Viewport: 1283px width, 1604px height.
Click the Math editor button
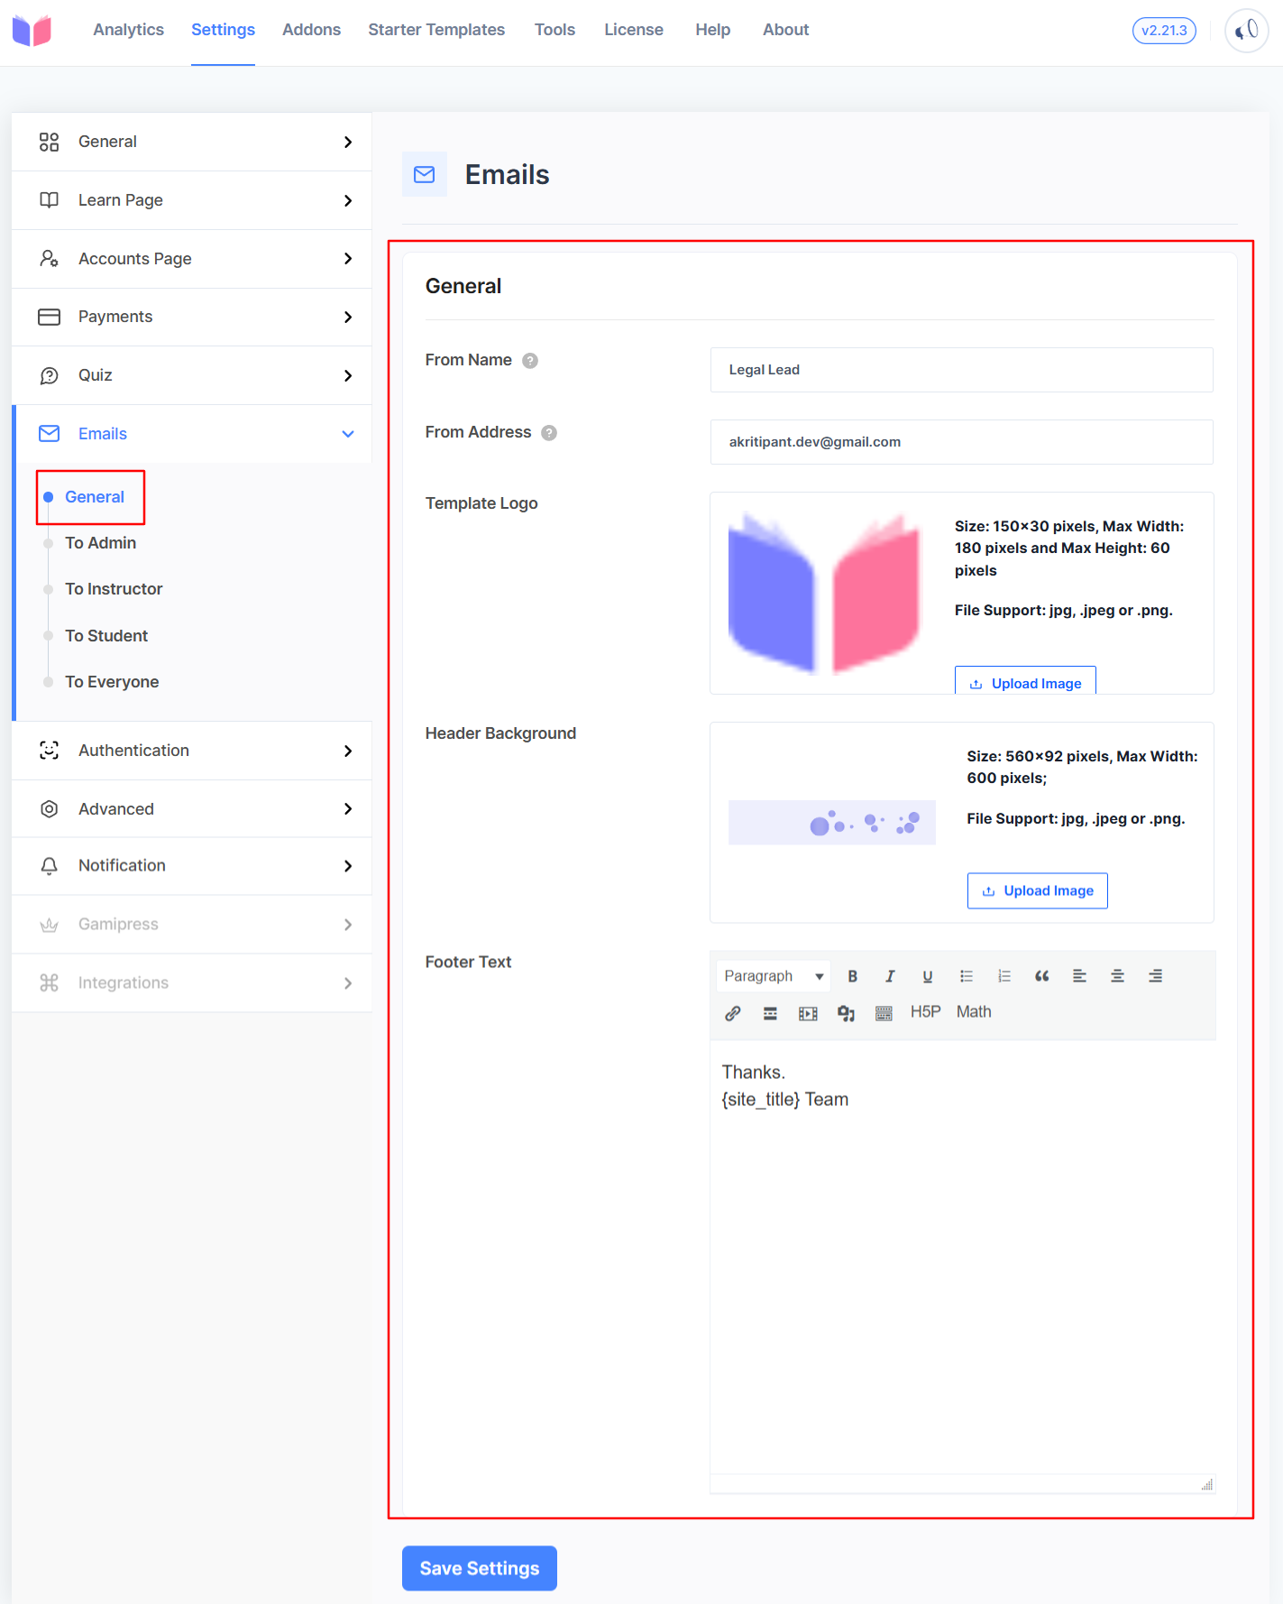(x=974, y=1012)
